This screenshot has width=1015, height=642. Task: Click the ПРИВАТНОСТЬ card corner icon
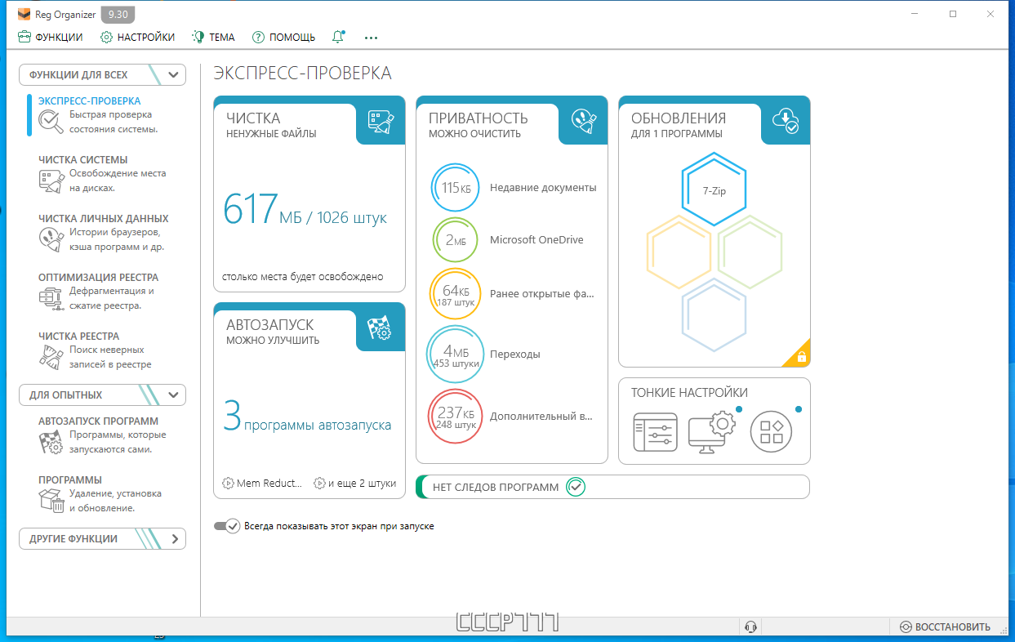tap(583, 122)
